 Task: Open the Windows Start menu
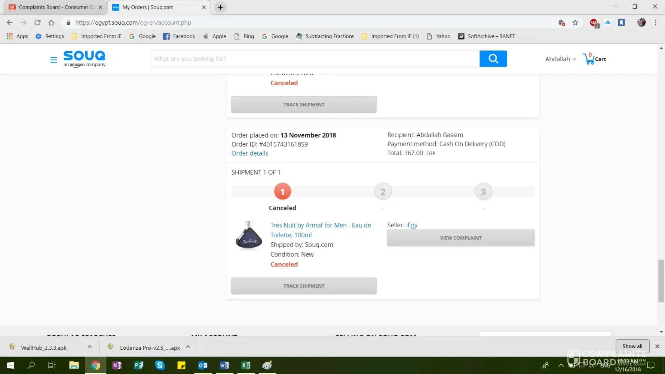(10, 365)
